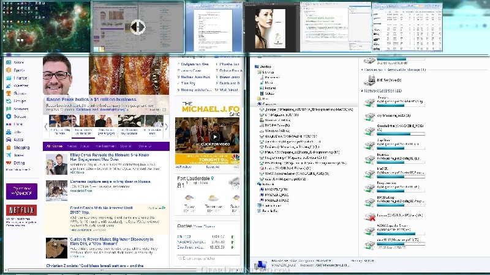Show next stories with right carousel arrow

tap(166, 127)
